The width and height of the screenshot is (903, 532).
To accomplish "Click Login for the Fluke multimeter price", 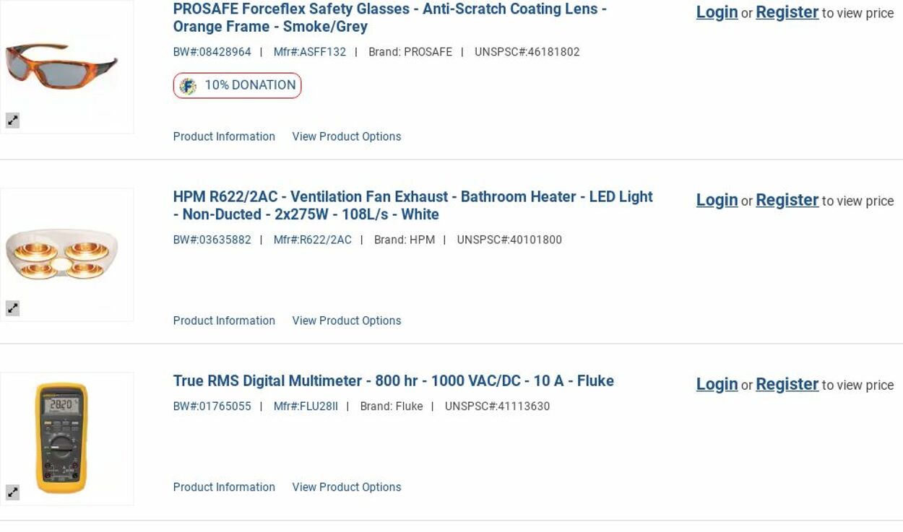I will coord(717,384).
